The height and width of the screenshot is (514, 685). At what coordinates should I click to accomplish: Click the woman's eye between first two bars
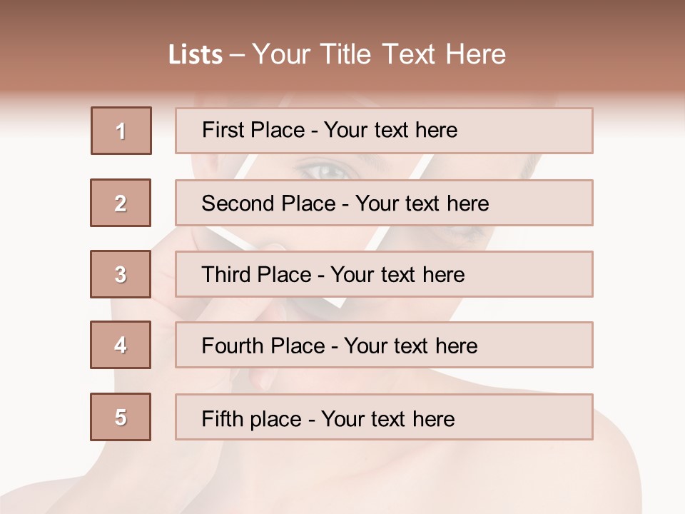coord(323,168)
